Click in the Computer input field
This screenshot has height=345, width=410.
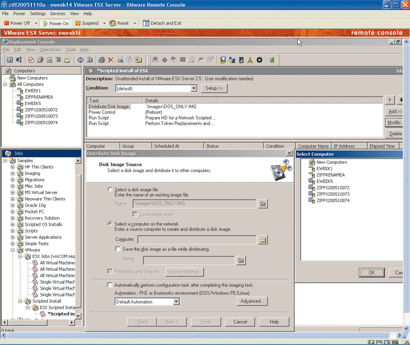pyautogui.click(x=197, y=239)
